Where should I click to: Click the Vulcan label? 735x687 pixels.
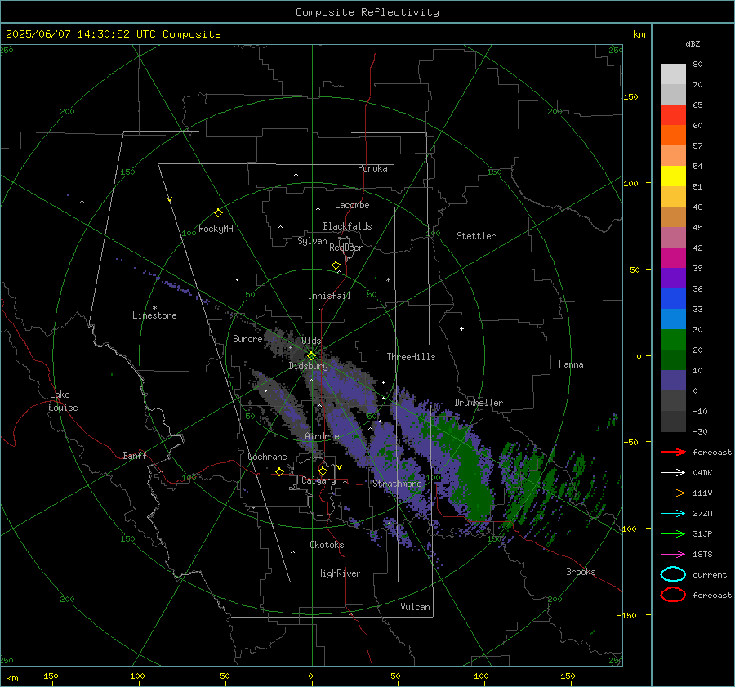(416, 607)
